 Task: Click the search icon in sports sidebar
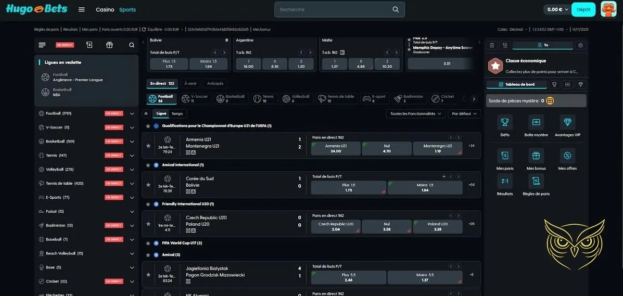pyautogui.click(x=132, y=45)
